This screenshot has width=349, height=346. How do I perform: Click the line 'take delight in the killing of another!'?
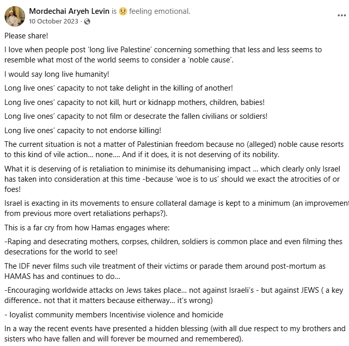[x=118, y=88]
